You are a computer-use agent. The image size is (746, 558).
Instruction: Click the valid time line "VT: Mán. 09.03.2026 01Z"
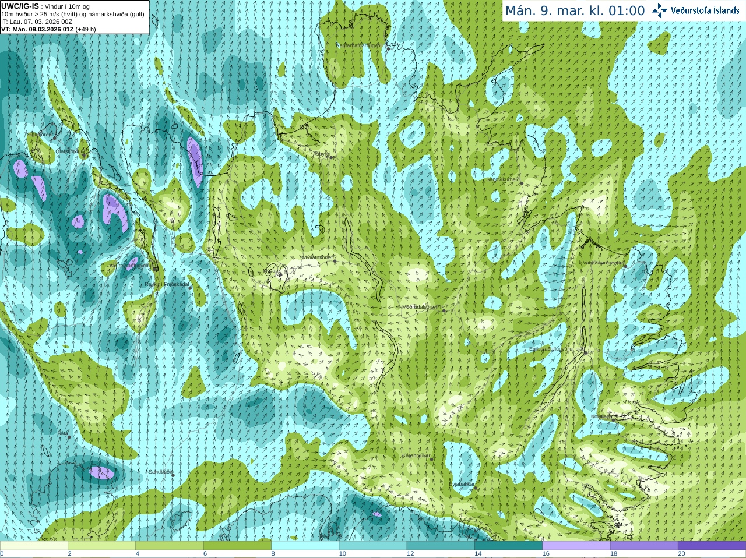click(x=37, y=29)
